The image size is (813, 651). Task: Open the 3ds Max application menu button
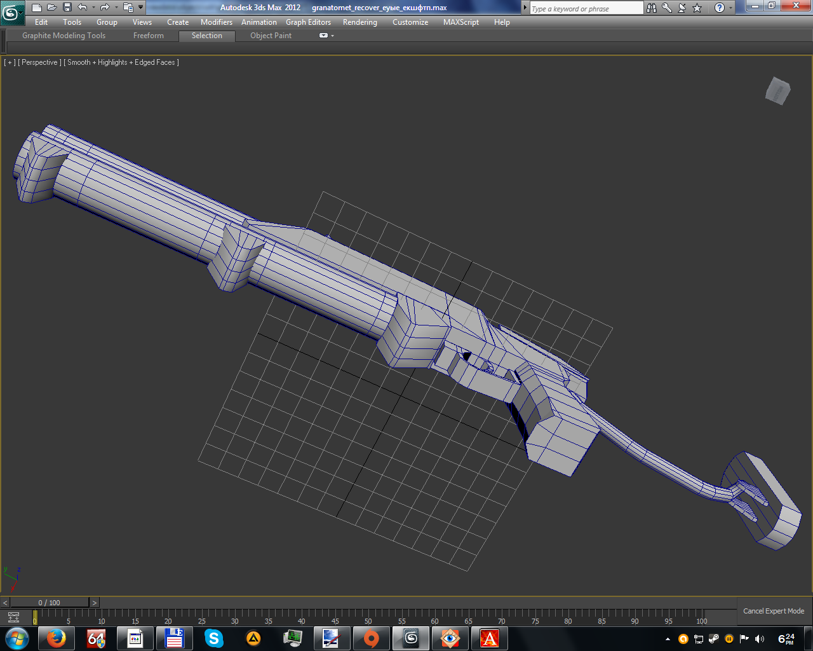click(12, 12)
